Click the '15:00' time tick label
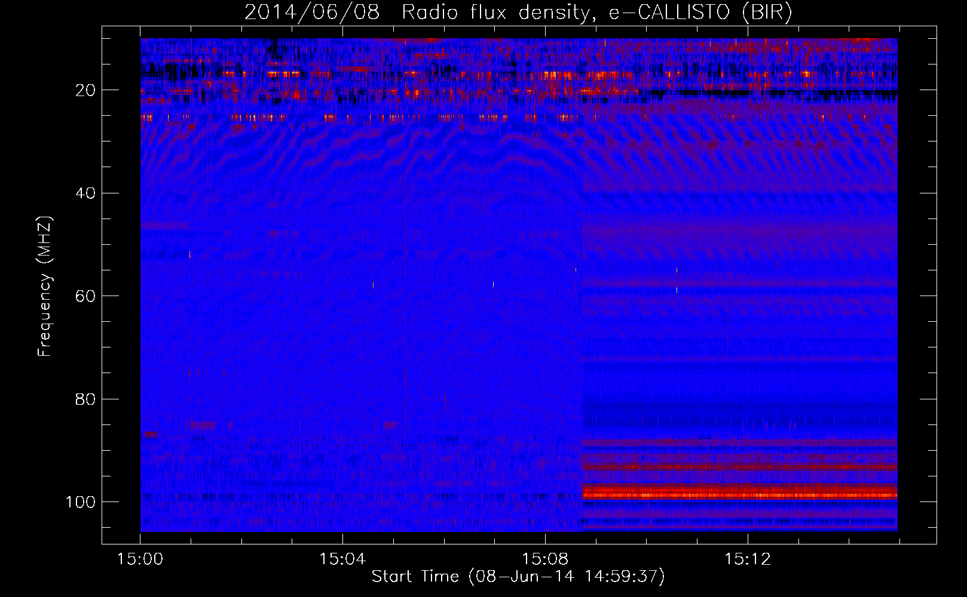Image resolution: width=967 pixels, height=597 pixels. point(140,559)
